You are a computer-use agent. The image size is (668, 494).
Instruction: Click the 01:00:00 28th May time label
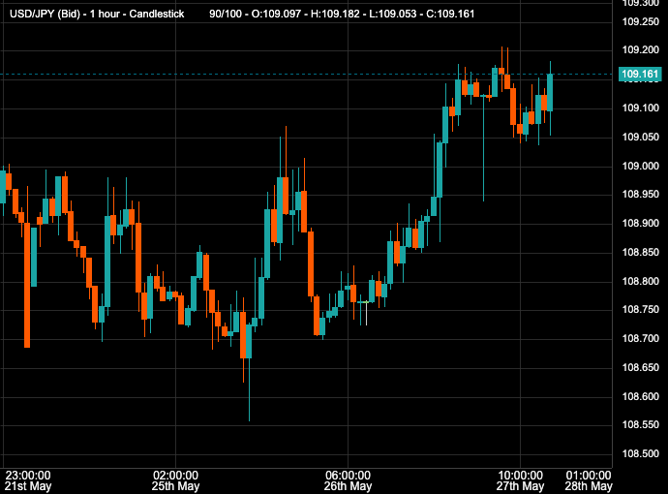tap(589, 480)
